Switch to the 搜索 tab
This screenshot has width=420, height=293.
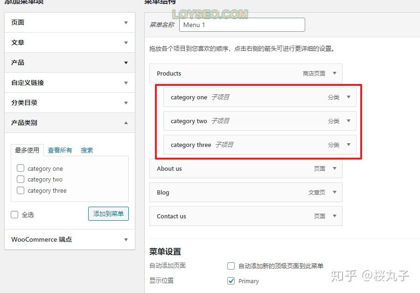click(x=87, y=150)
